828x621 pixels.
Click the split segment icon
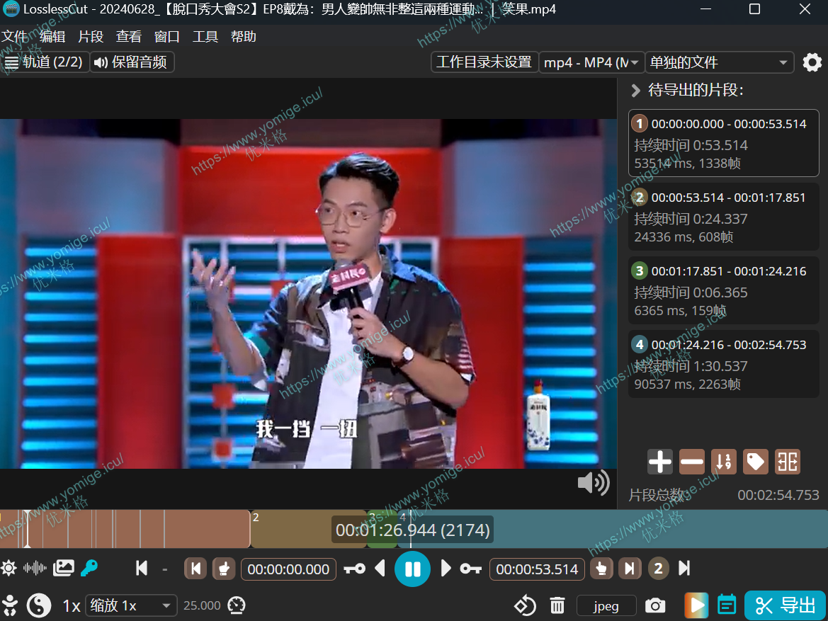point(787,462)
